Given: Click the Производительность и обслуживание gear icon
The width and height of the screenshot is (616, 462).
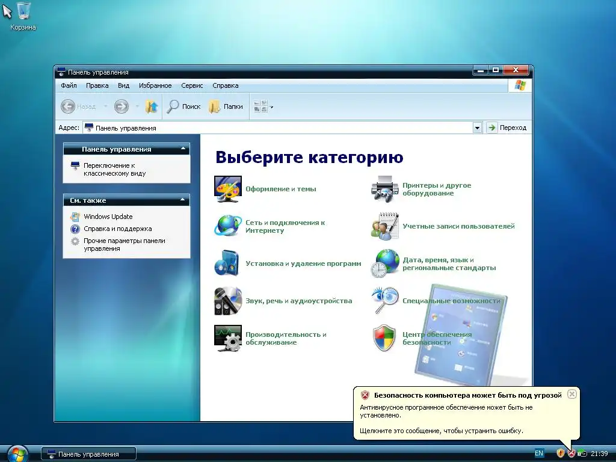Looking at the screenshot, I should [x=228, y=338].
